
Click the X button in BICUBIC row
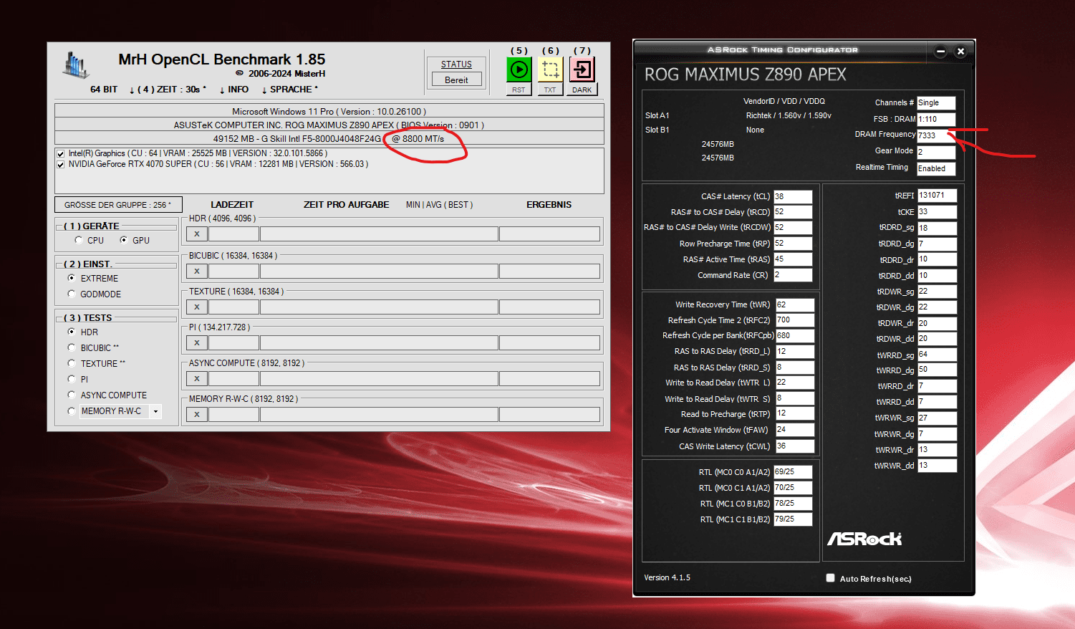[197, 271]
